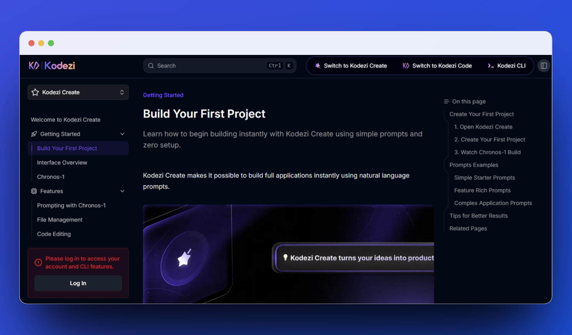The image size is (572, 335).
Task: Collapse the Features section chevron
Action: pos(122,191)
